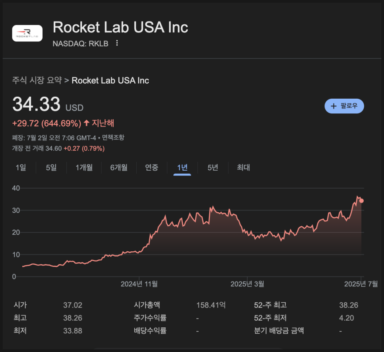The width and height of the screenshot is (384, 352).
Task: Click the 2025년 3월 axis label
Action: tap(247, 284)
